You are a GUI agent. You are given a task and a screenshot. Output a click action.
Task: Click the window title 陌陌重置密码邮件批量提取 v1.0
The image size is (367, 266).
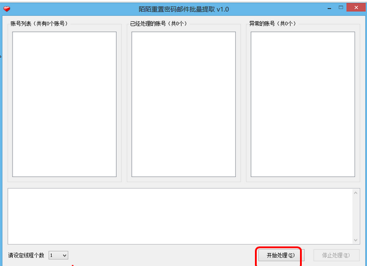pyautogui.click(x=184, y=9)
